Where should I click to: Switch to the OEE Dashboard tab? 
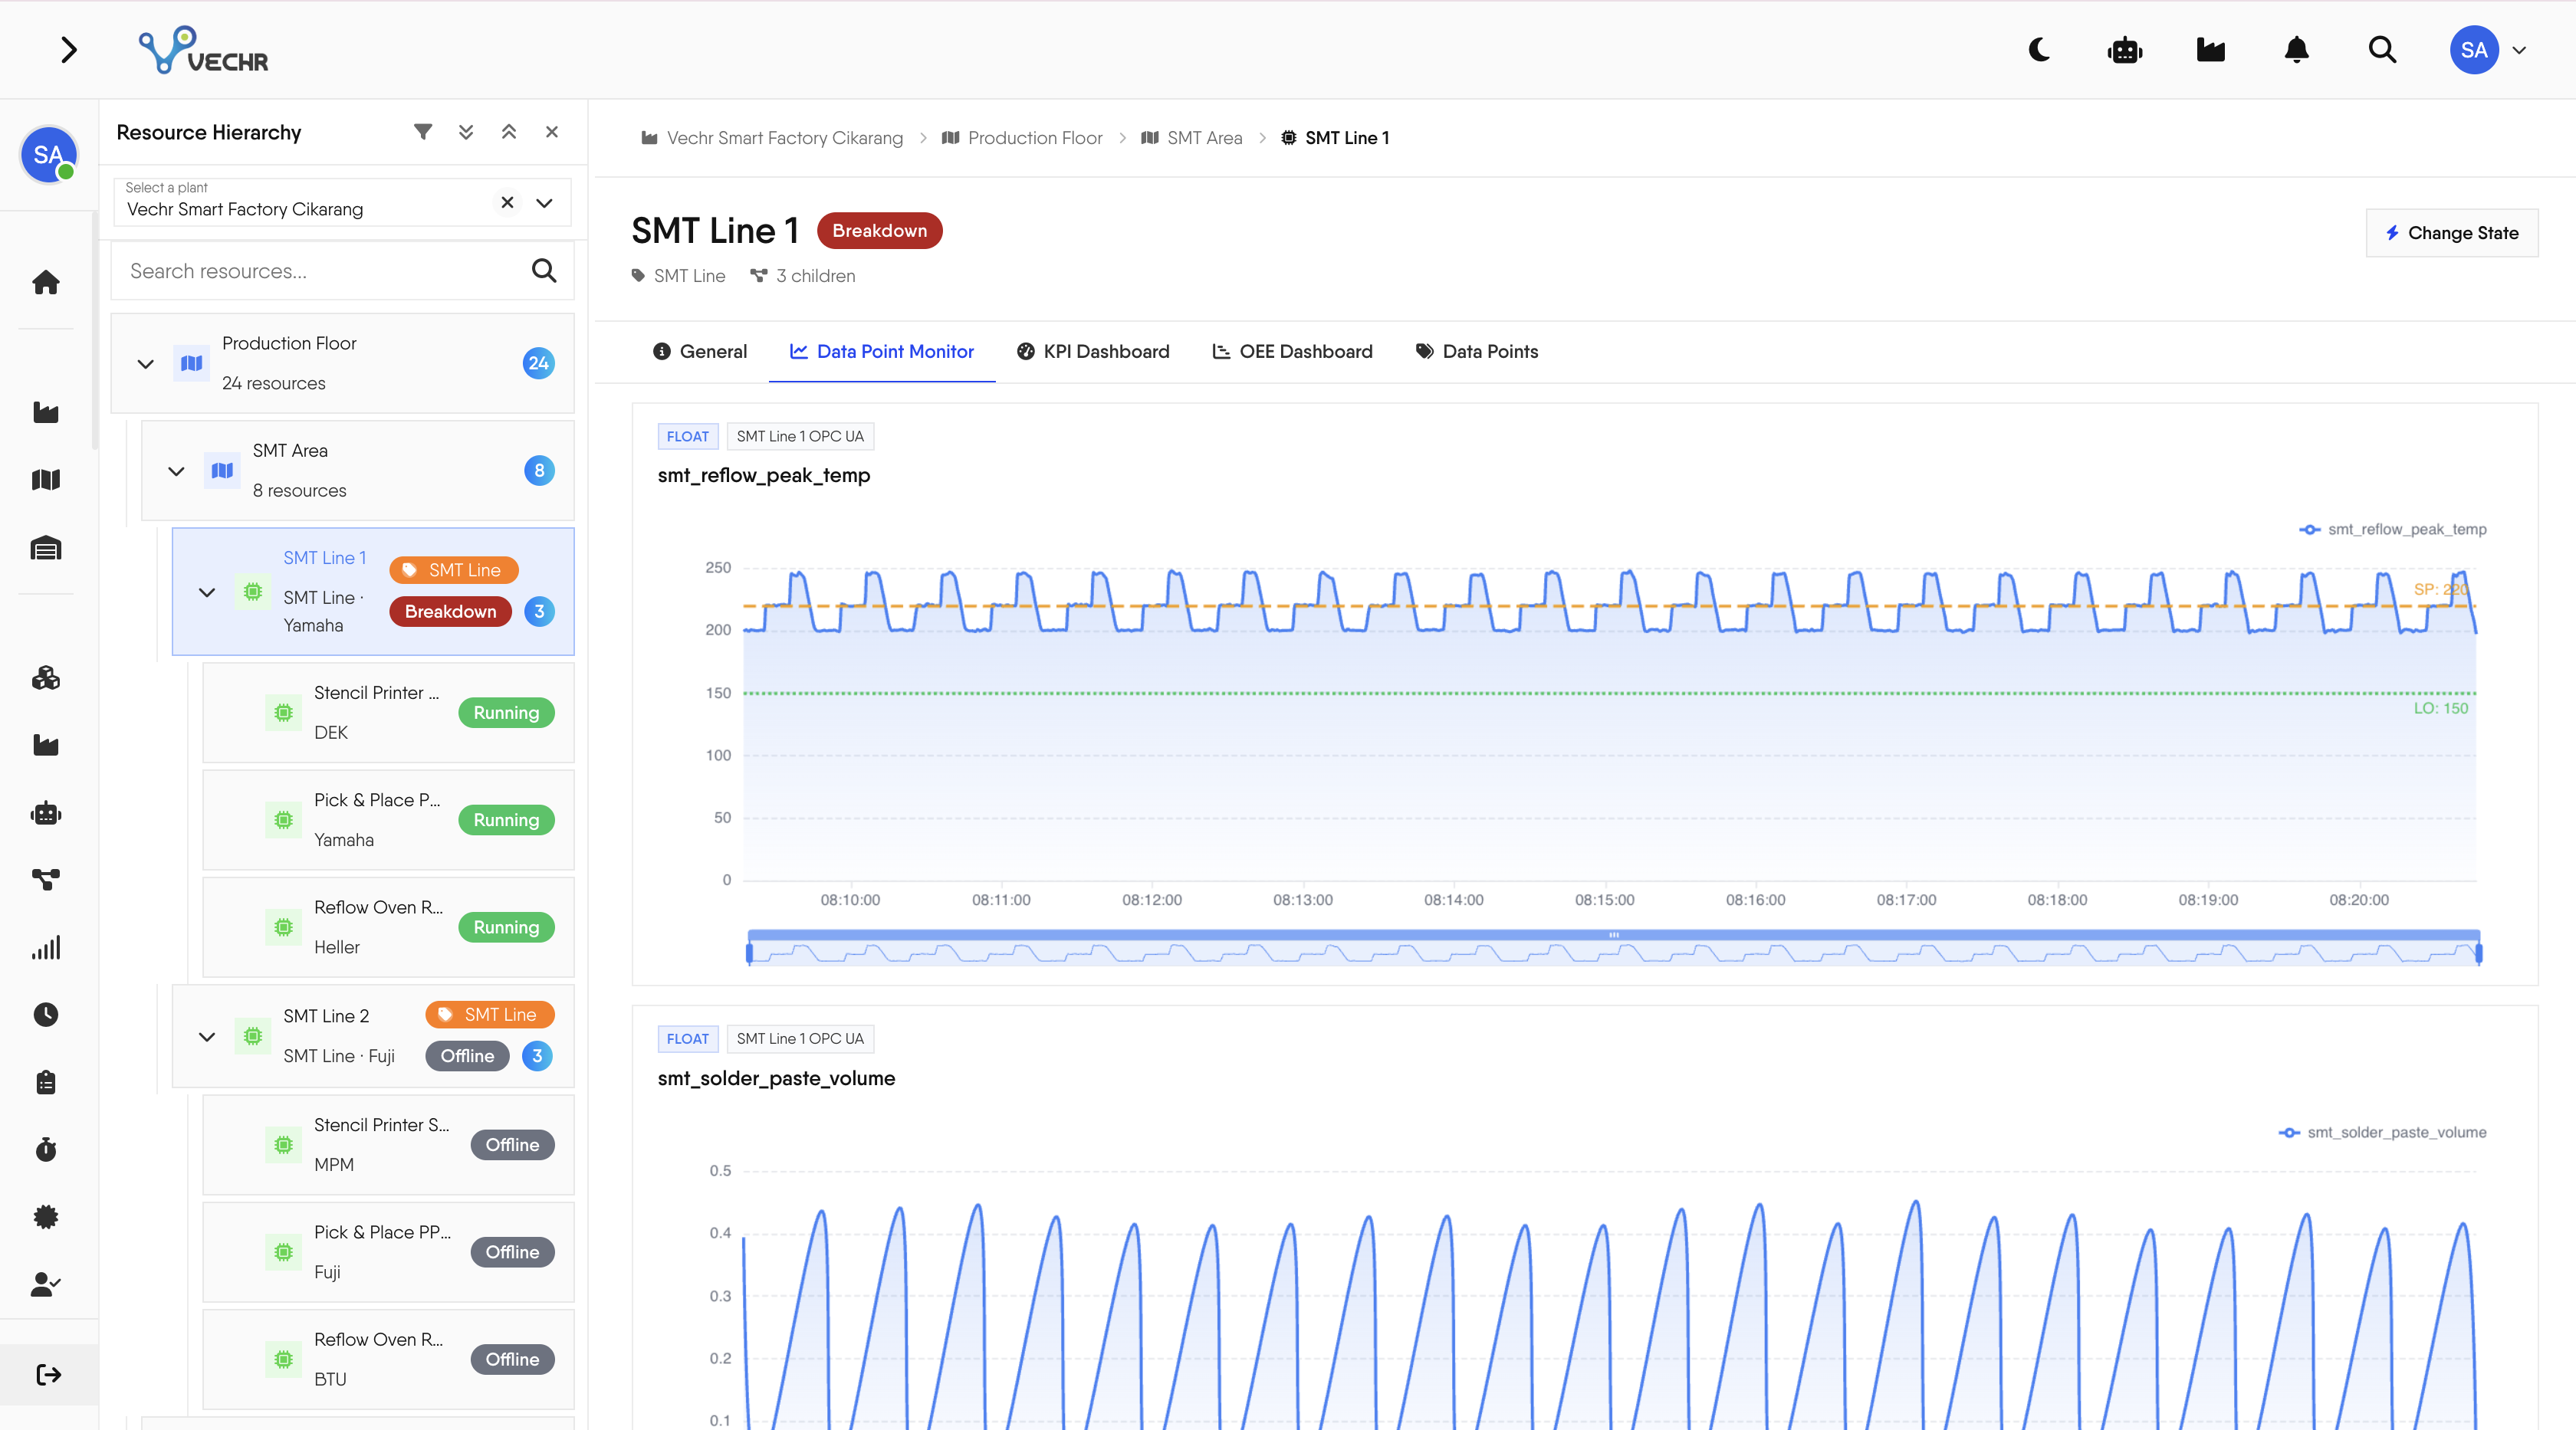(x=1293, y=352)
